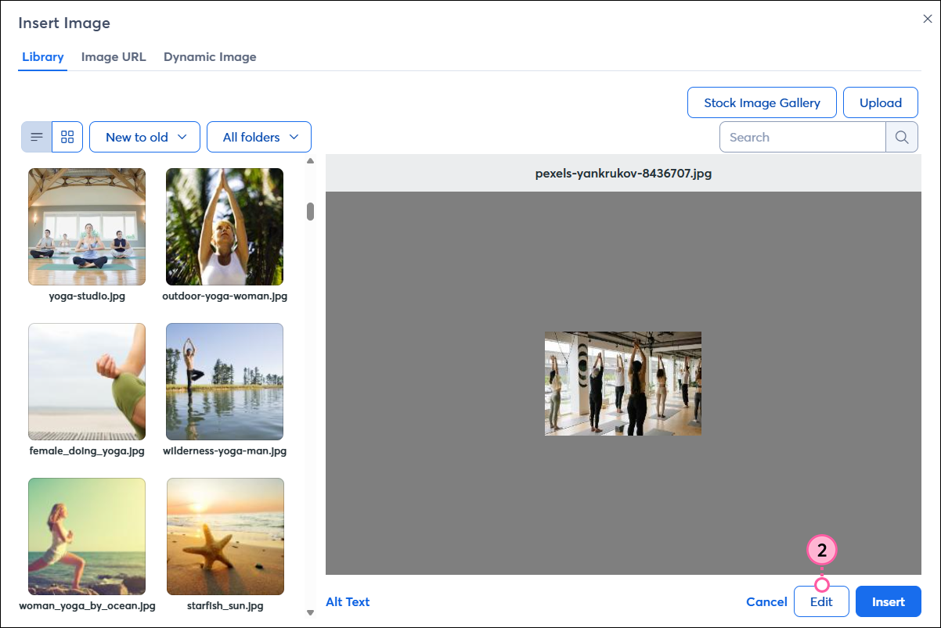Viewport: 941px width, 628px height.
Task: Switch to the Image URL tab
Action: tap(114, 57)
